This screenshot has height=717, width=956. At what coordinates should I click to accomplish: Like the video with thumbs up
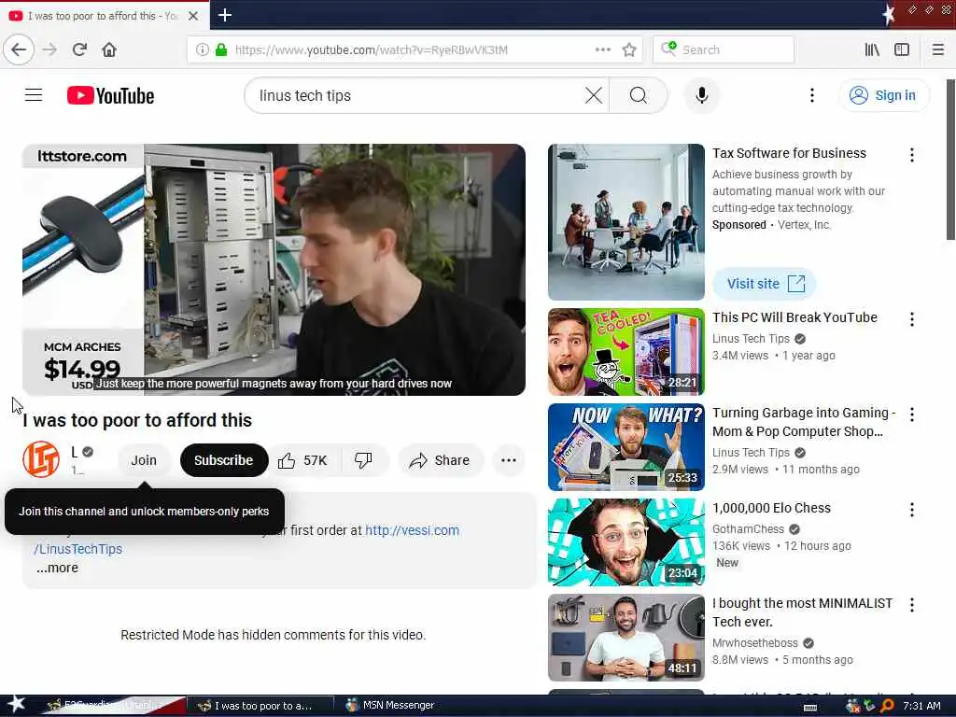point(303,460)
